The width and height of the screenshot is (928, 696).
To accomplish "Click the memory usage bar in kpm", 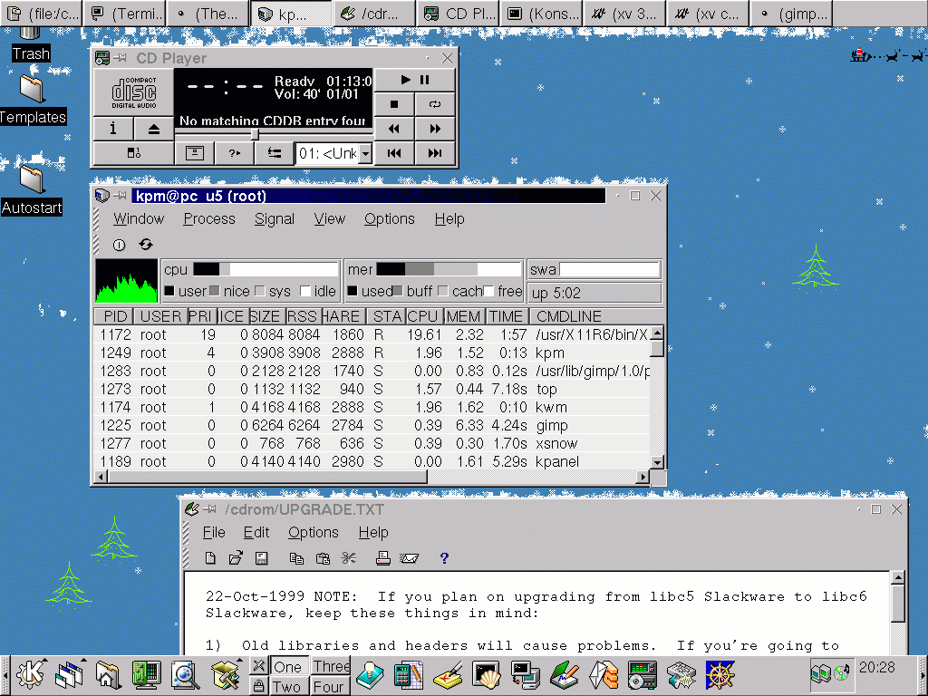I will tap(448, 270).
